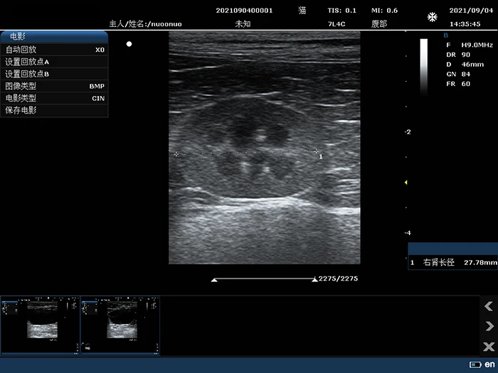This screenshot has width=498, height=373.
Task: Click the 电影 panel header
Action: coord(54,36)
